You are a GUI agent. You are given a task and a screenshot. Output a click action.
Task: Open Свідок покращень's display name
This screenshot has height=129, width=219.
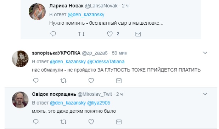click(x=54, y=94)
